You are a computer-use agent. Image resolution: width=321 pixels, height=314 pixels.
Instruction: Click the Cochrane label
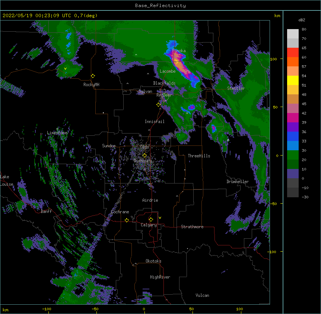point(120,212)
